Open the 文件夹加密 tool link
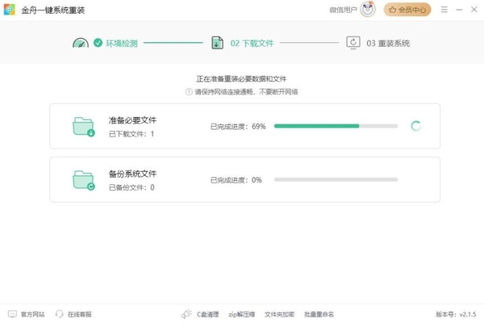This screenshot has width=484, height=323. point(279,314)
